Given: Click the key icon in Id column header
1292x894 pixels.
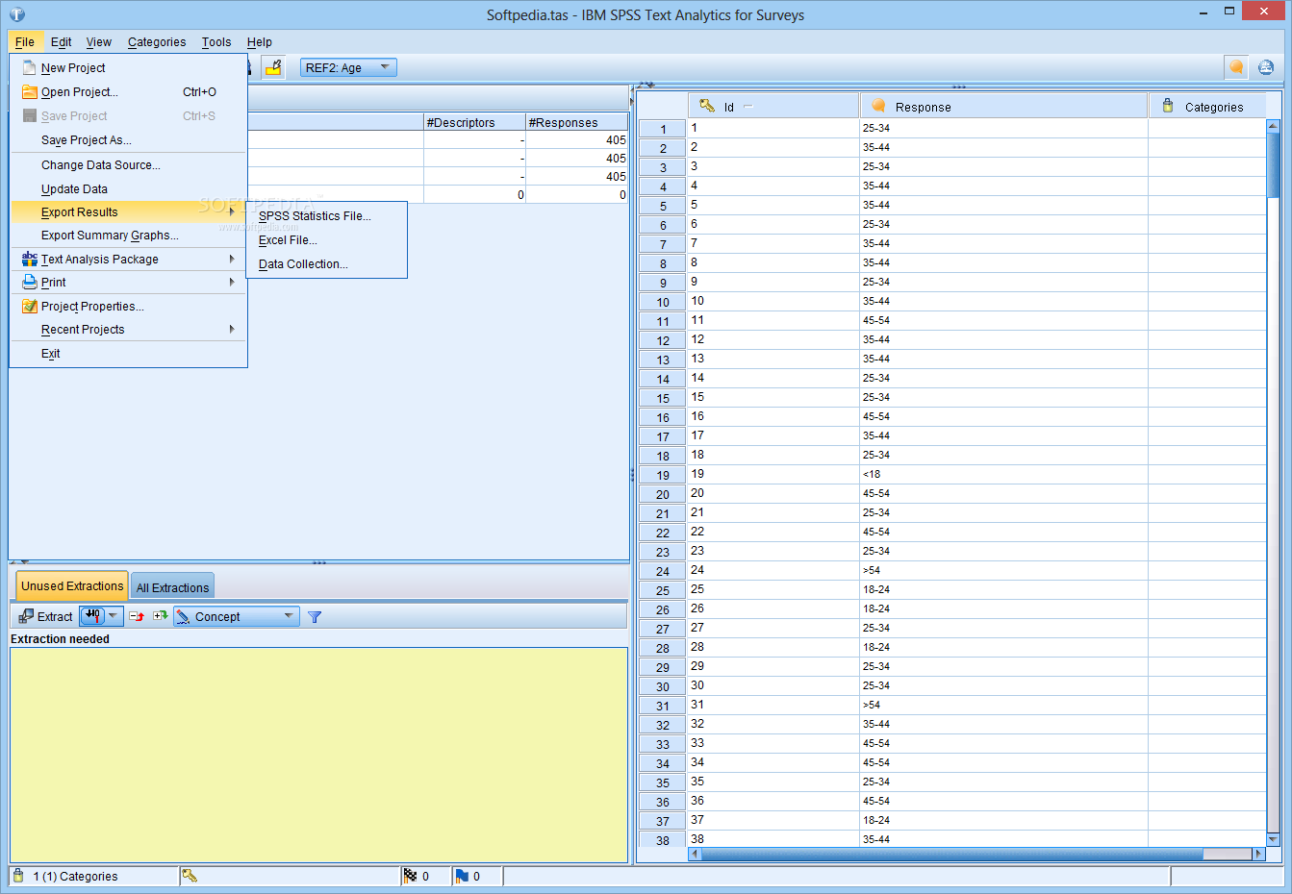Looking at the screenshot, I should click(x=707, y=106).
